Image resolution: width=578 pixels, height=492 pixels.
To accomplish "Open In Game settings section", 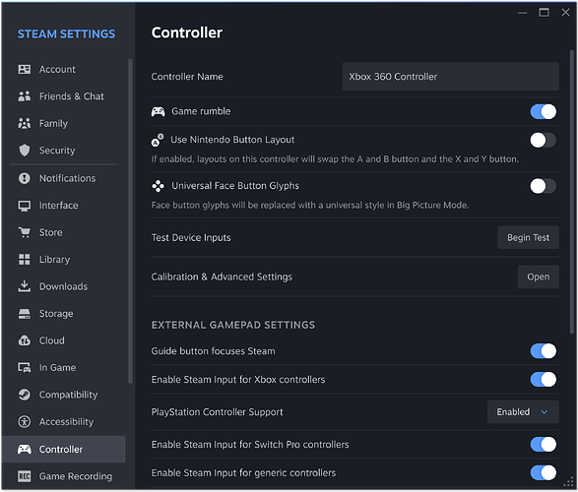I will click(x=64, y=368).
